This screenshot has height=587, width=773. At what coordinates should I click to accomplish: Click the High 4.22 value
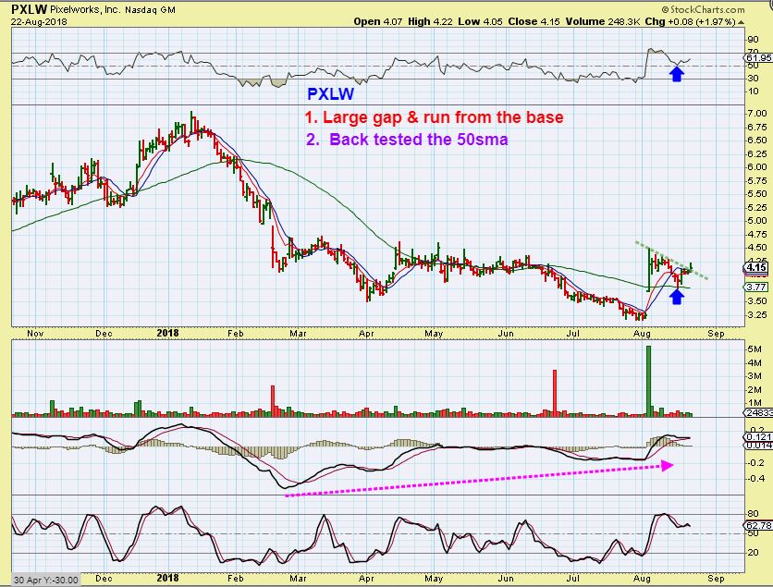430,21
